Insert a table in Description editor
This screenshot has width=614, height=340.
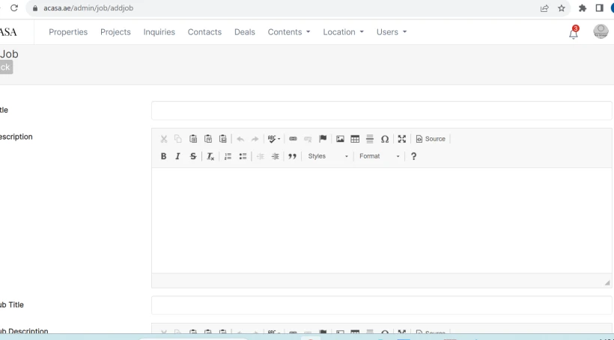click(355, 139)
